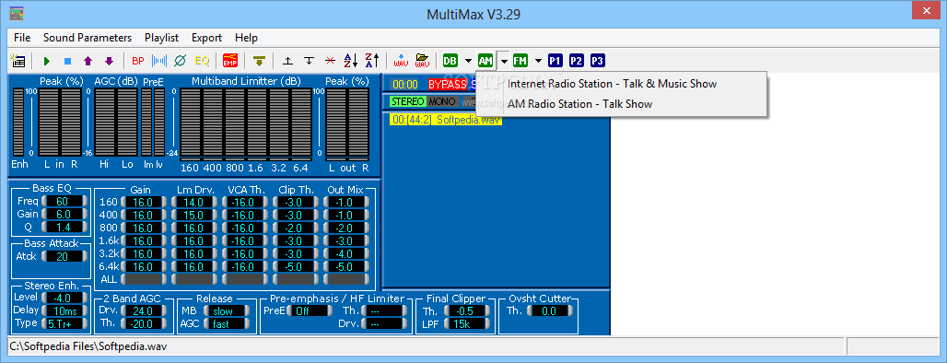The width and height of the screenshot is (947, 363).
Task: Click the status bar path C:\Softpedia Files\Softpedia.wav
Action: (x=88, y=346)
